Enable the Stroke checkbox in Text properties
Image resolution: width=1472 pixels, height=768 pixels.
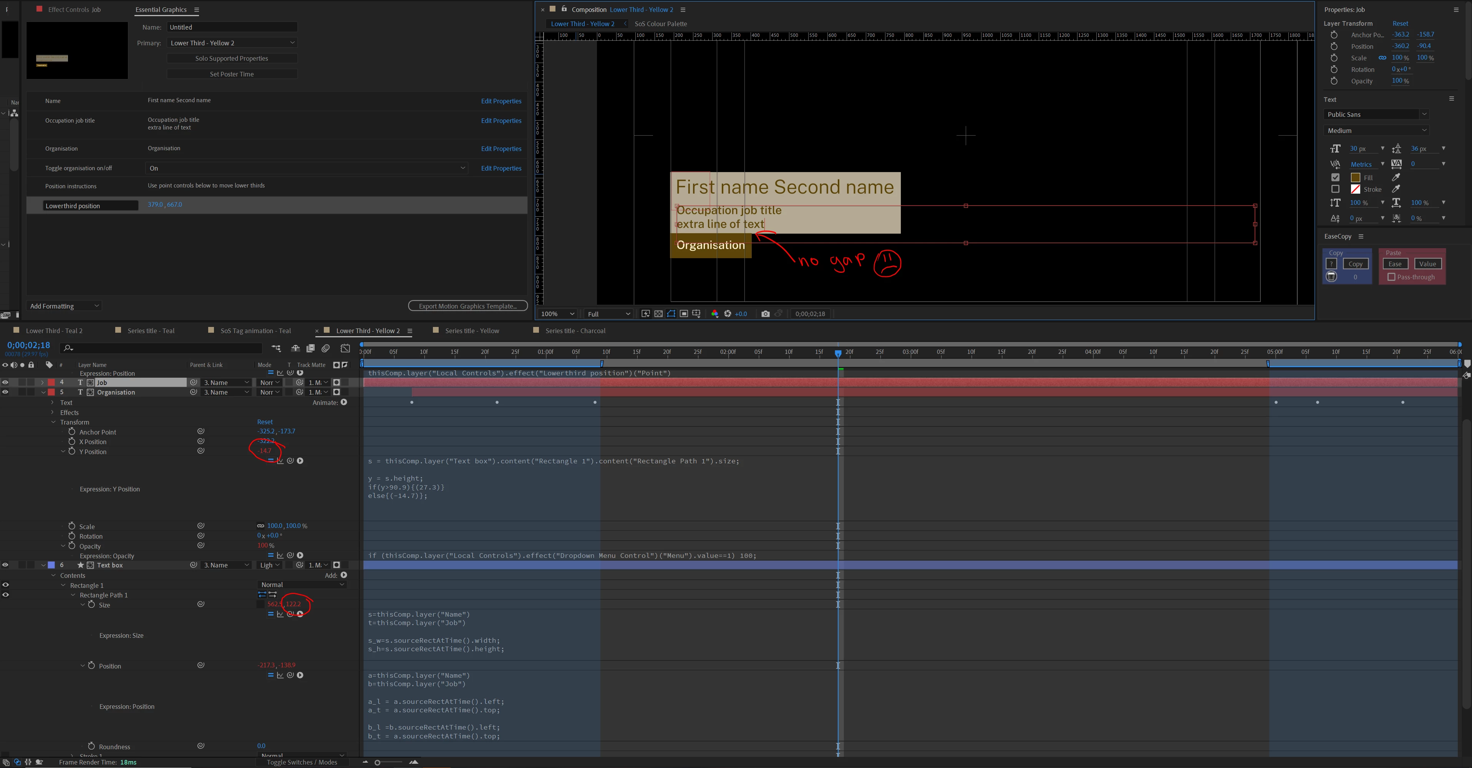(x=1335, y=189)
